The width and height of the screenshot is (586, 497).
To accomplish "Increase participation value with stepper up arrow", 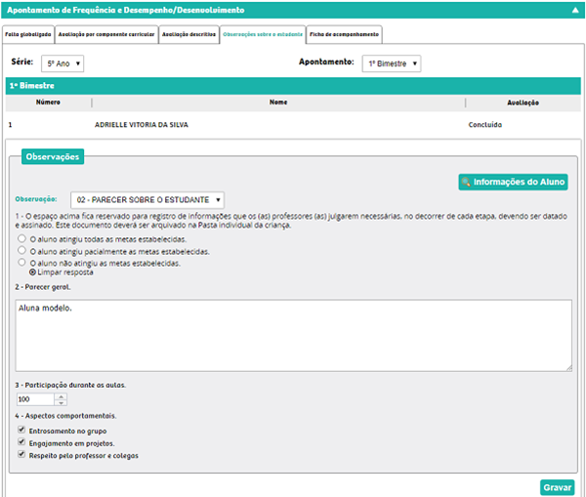I will pos(62,395).
